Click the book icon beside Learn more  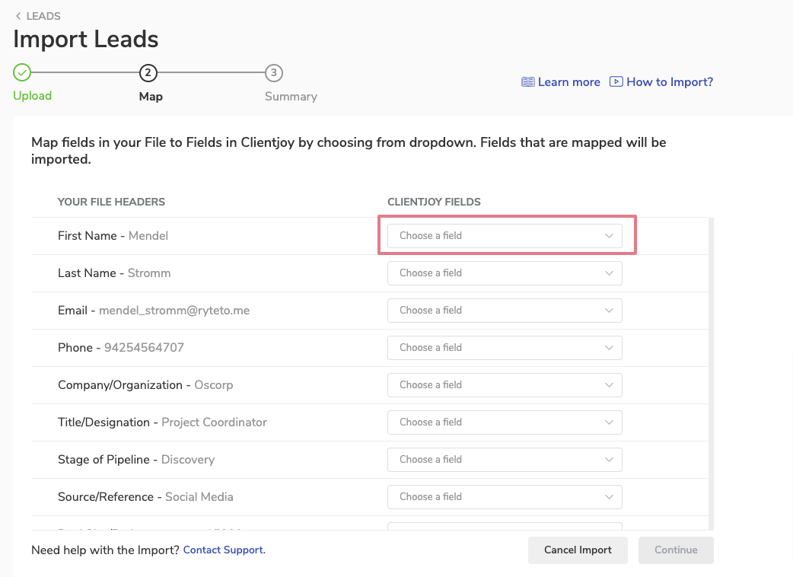pos(528,82)
